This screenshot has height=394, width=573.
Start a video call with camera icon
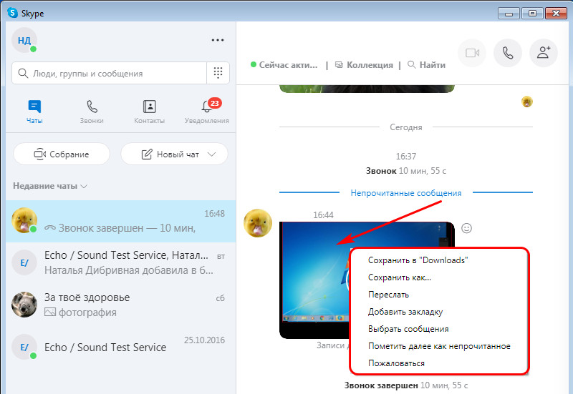472,53
